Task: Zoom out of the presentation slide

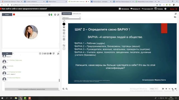Action: pyautogui.click(x=67, y=89)
